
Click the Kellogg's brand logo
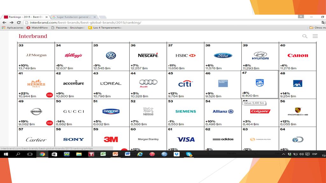[74, 55]
